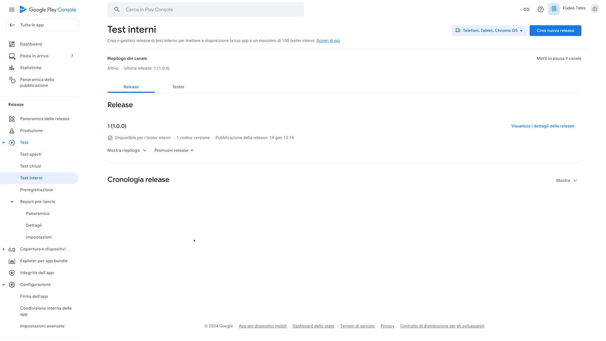
Task: Expand the Mostra riepilogo section
Action: [127, 151]
